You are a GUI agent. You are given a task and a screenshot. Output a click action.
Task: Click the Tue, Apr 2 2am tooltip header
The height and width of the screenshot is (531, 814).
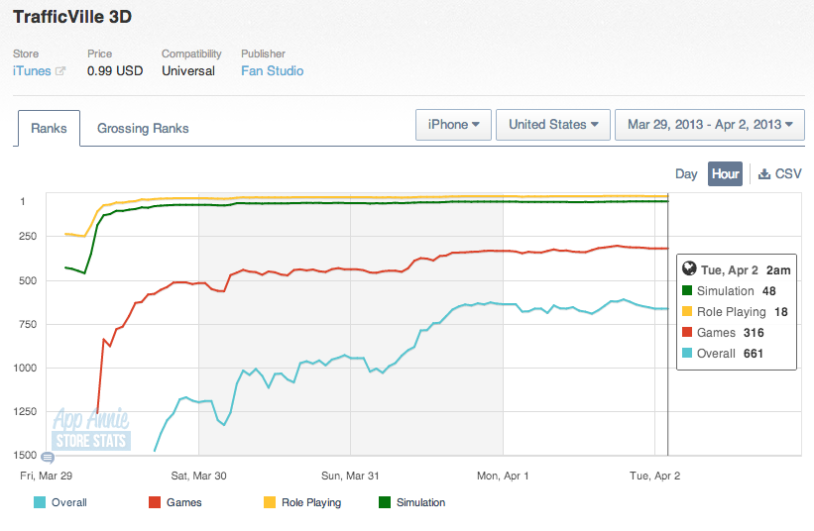(x=737, y=270)
